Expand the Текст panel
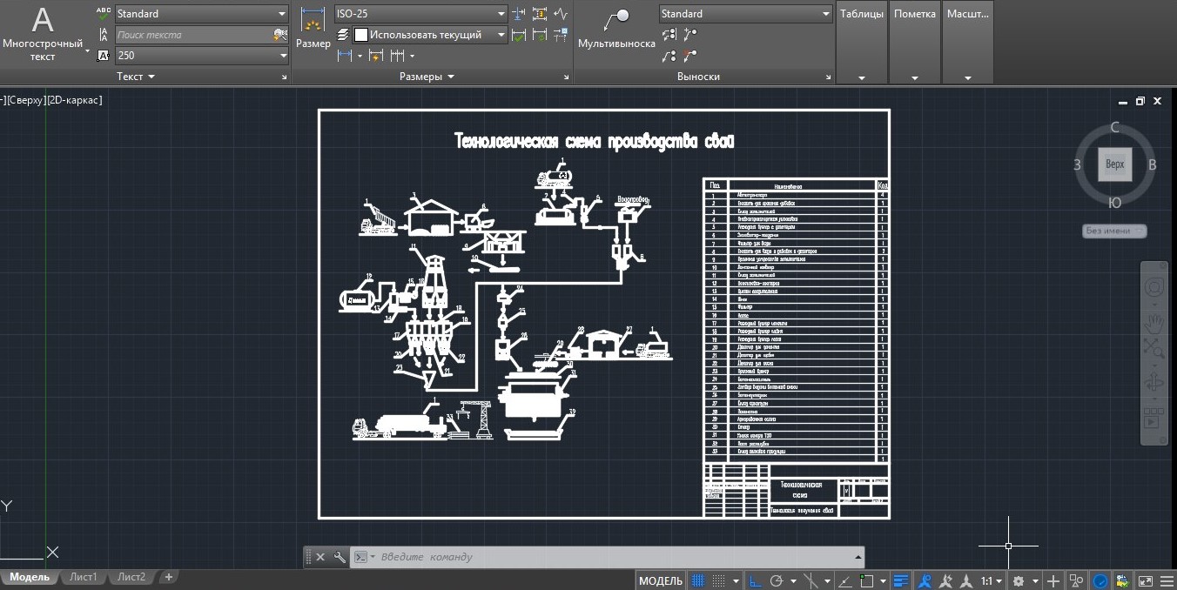 tap(136, 77)
